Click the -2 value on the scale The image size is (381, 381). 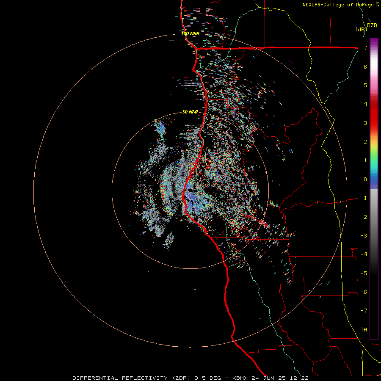click(x=364, y=217)
